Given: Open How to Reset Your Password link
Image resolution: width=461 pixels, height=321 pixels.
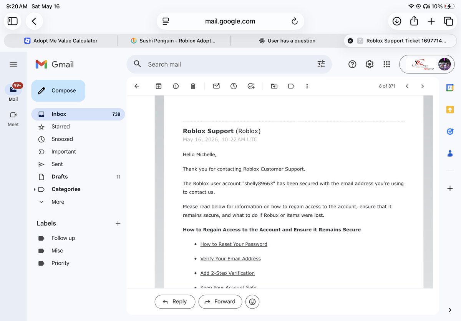Looking at the screenshot, I should (x=234, y=244).
